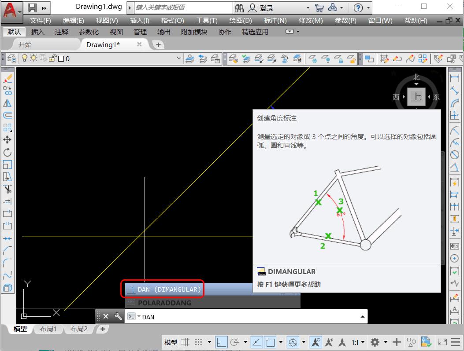This screenshot has width=464, height=351.
Task: Toggle polar tracking in status bar
Action: click(235, 342)
